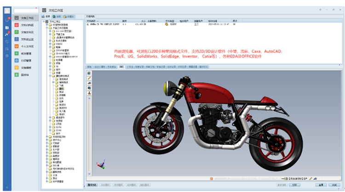Expand the 电脑 folder in the tree
The height and width of the screenshot is (192, 345).
coord(50,47)
